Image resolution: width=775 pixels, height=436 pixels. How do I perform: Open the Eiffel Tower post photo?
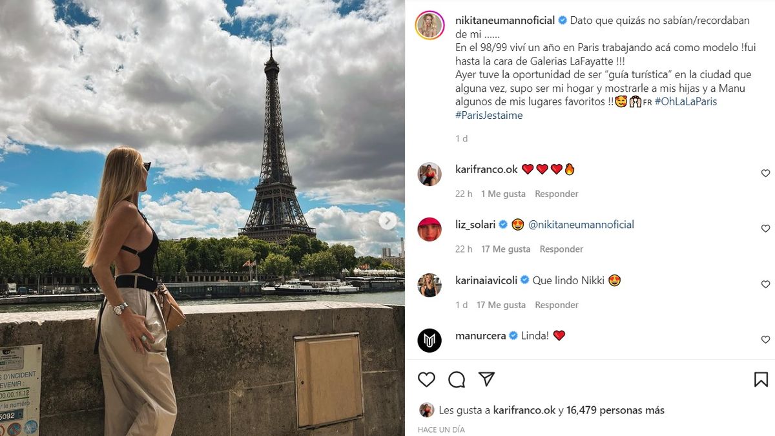click(202, 218)
